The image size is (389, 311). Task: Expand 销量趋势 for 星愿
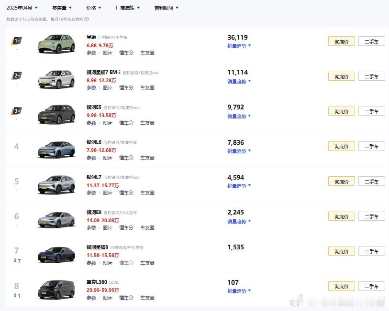(239, 46)
